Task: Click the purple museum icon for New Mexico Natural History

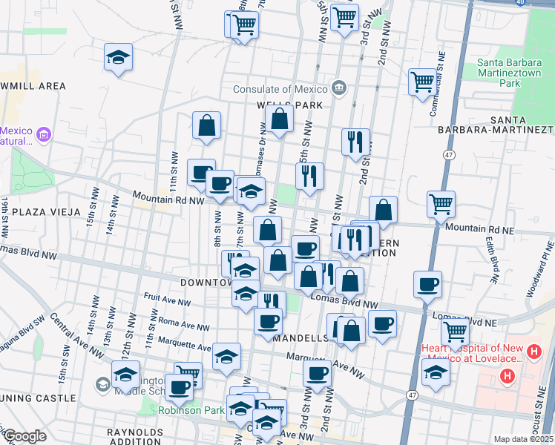Action: (x=44, y=135)
